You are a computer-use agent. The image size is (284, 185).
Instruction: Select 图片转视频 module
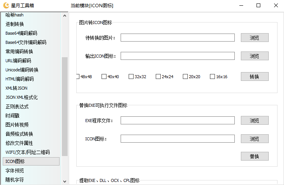coord(17,125)
